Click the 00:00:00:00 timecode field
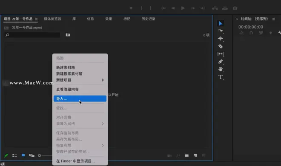Image resolution: width=281 pixels, height=166 pixels. [251, 27]
